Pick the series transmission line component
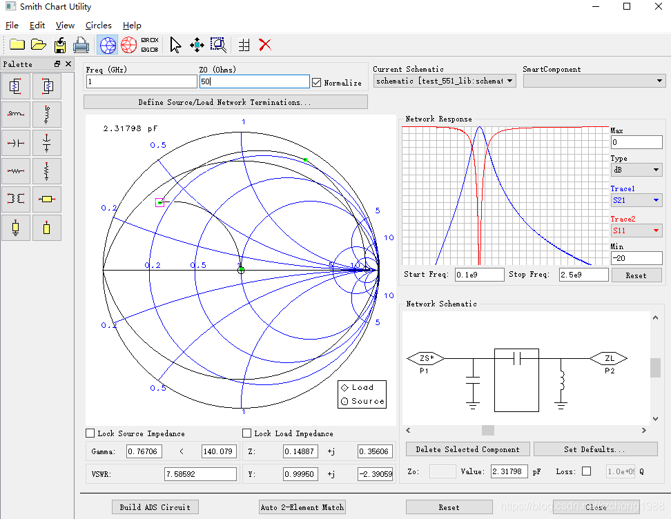The width and height of the screenshot is (671, 519). [x=47, y=199]
